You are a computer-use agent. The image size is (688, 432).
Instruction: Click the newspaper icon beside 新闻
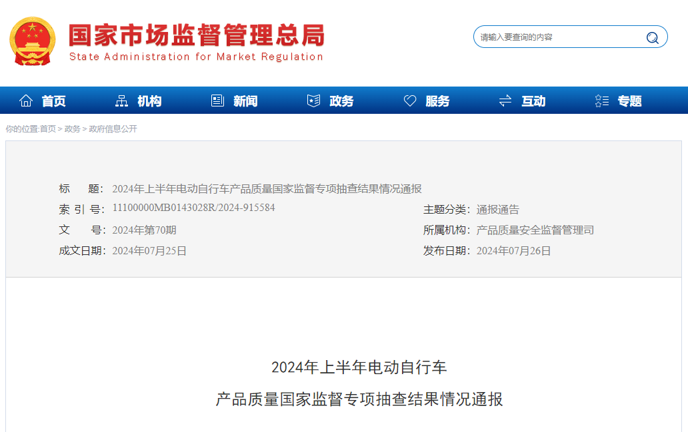tap(217, 101)
